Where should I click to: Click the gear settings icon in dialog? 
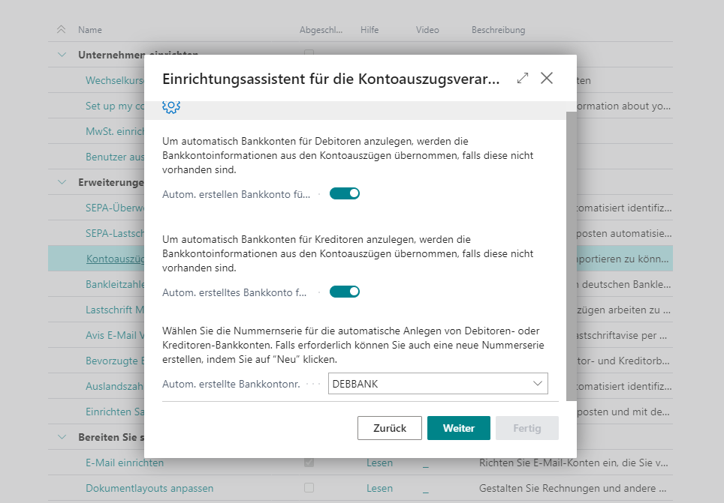(170, 106)
